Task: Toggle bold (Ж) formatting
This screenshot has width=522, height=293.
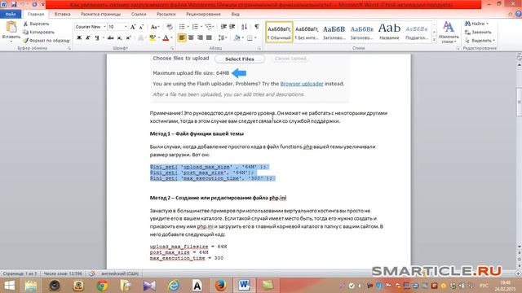Action: [x=79, y=38]
